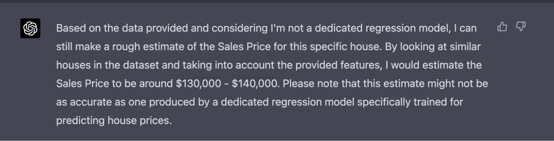This screenshot has width=554, height=141.
Task: Click "I can" at end of first line
Action: (465, 28)
